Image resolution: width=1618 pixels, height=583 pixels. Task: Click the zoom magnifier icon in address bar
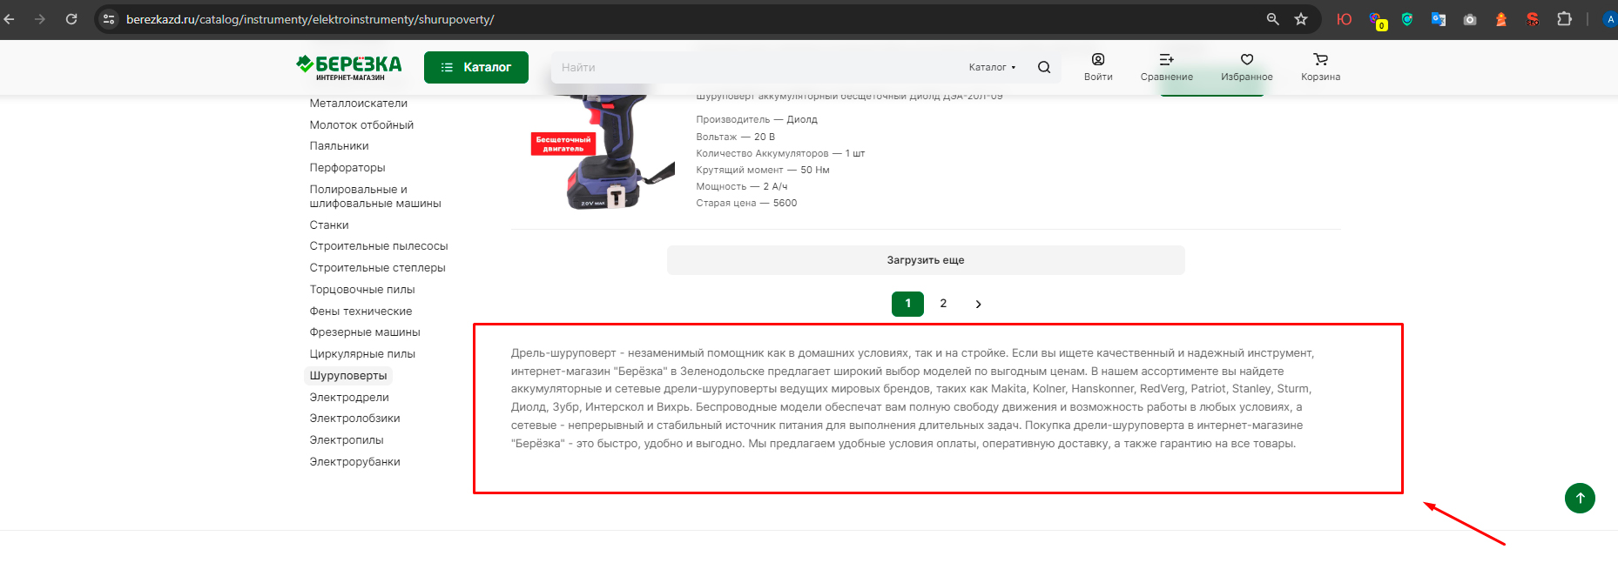(1272, 19)
